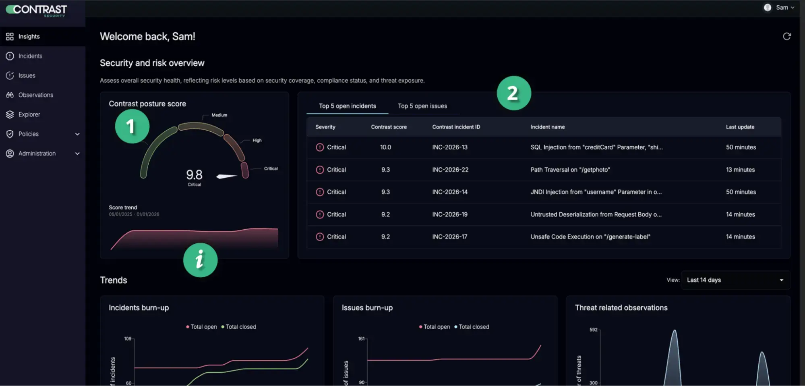Open Explorer using its layers icon

tap(10, 114)
